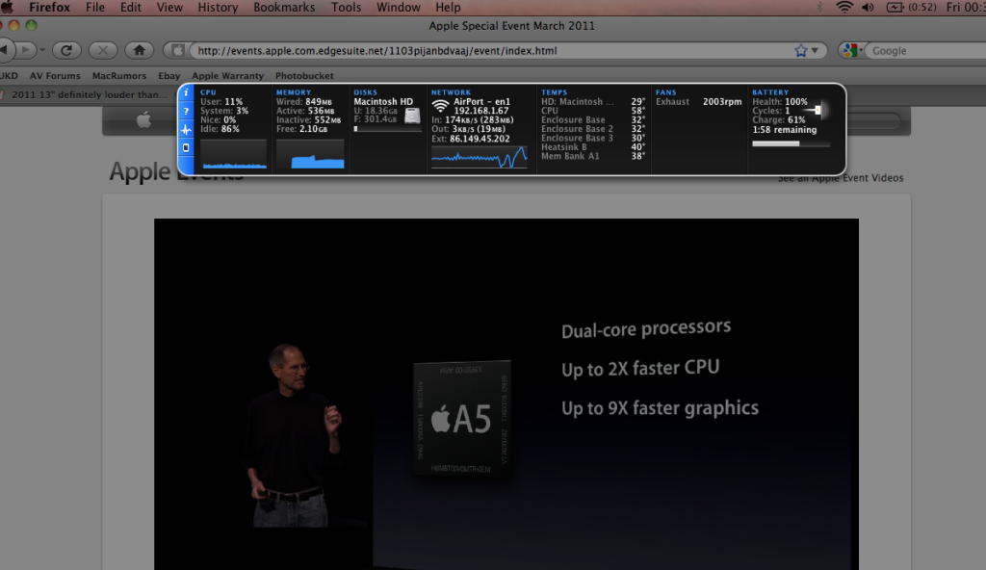The height and width of the screenshot is (570, 986).
Task: Click the site identity icon beside the URL
Action: click(178, 50)
